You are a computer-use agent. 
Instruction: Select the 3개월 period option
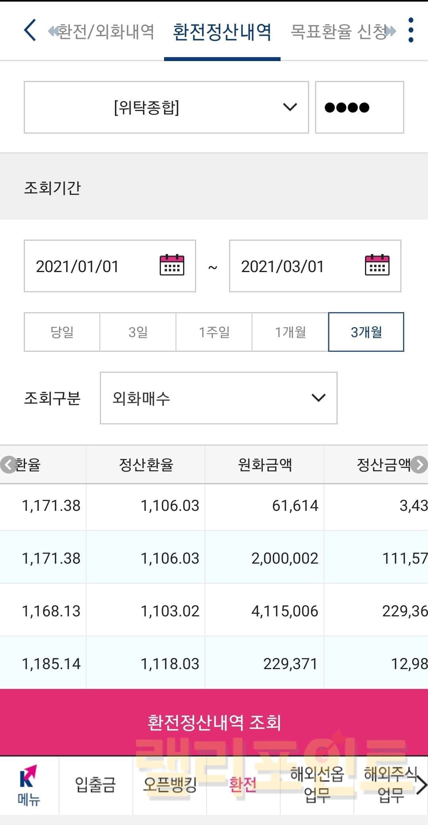[366, 332]
